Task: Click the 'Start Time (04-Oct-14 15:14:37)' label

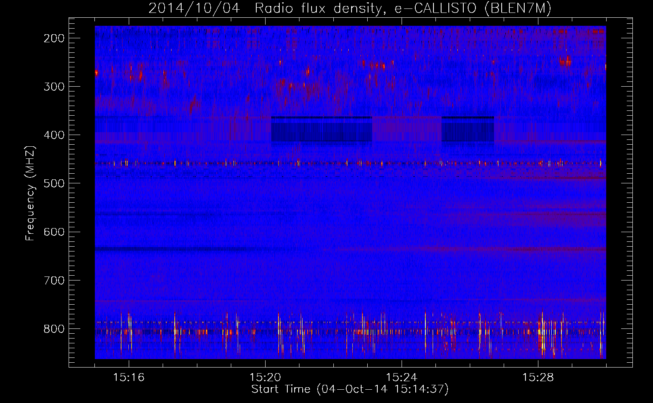Action: tap(350, 389)
